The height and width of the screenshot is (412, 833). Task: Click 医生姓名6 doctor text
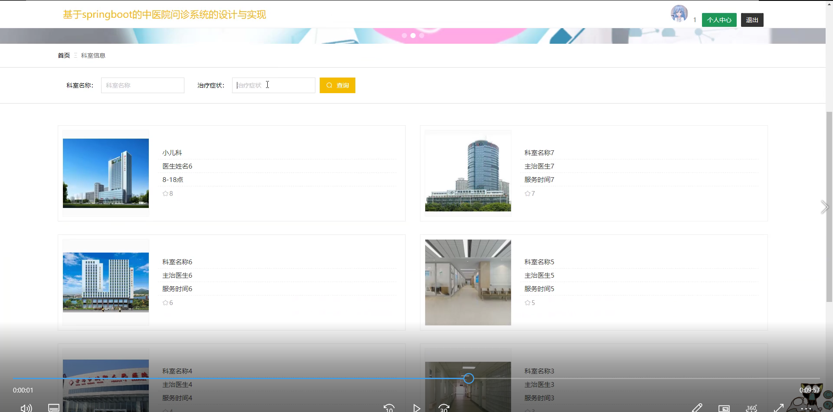[x=177, y=166]
